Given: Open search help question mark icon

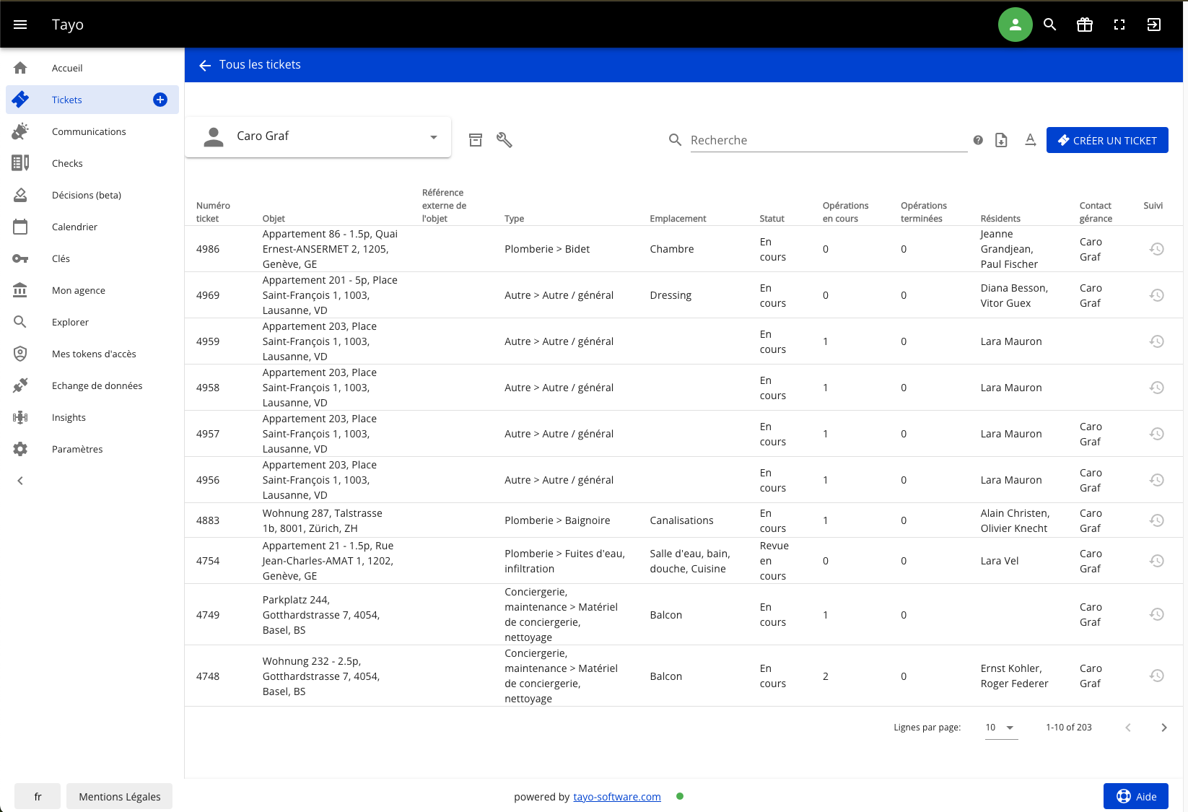Looking at the screenshot, I should pyautogui.click(x=978, y=140).
